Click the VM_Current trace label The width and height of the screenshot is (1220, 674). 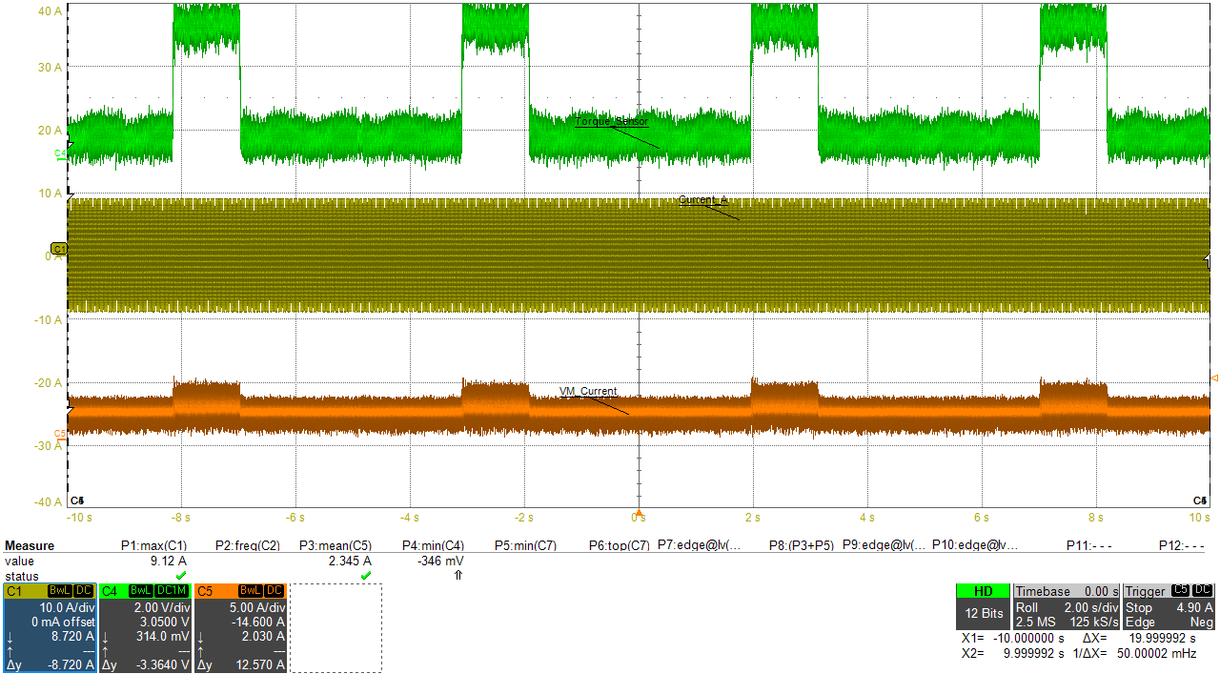(x=588, y=391)
